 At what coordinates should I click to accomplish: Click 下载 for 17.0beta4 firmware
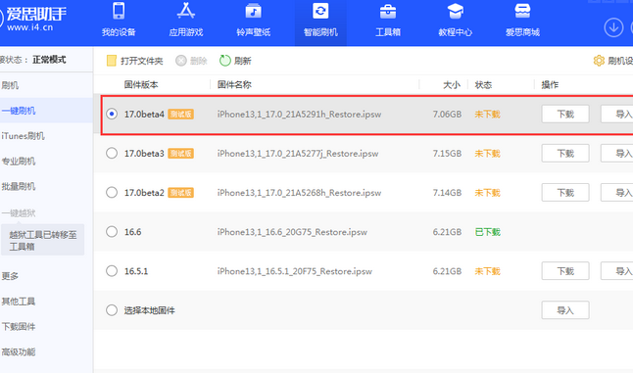565,115
